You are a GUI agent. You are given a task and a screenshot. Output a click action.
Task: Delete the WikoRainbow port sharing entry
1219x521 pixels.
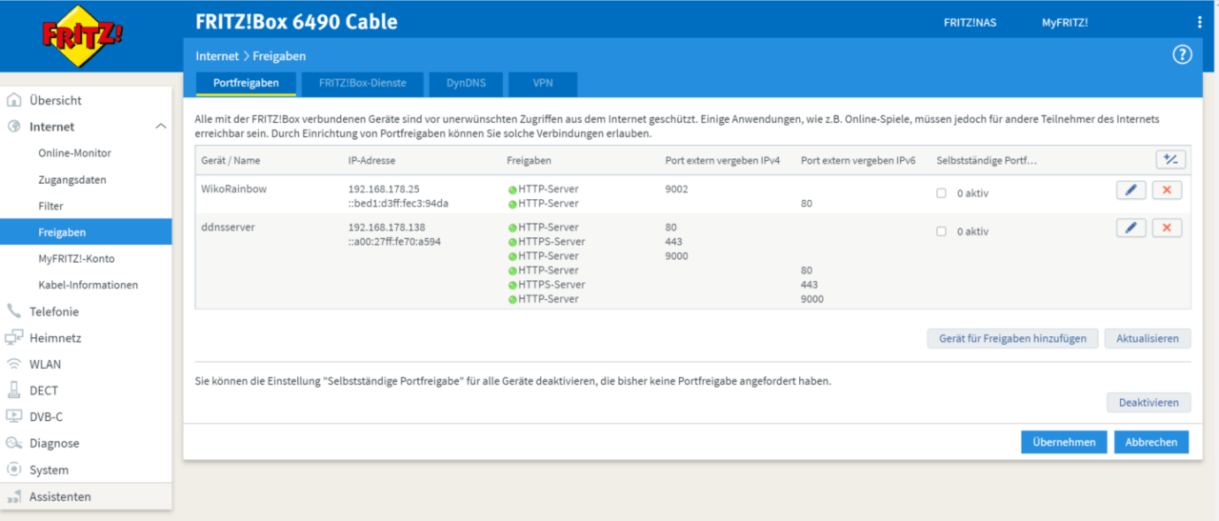1167,190
